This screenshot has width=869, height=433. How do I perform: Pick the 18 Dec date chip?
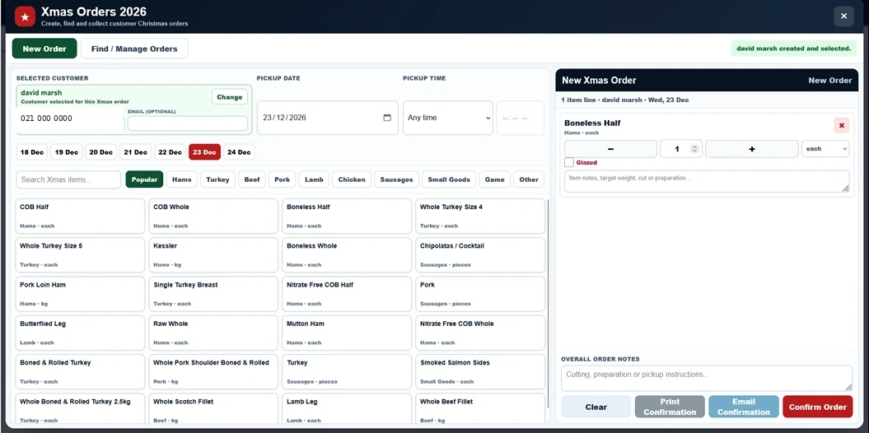point(32,152)
